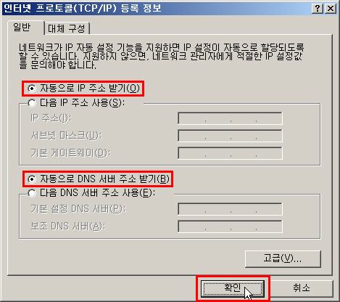Click the 서브넷 마스크(U) label text
The image size is (340, 302).
pos(66,136)
